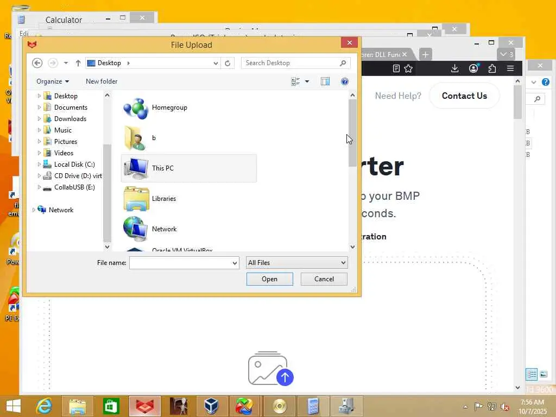The image size is (556, 417).
Task: Click the image upload icon on page
Action: [270, 369]
